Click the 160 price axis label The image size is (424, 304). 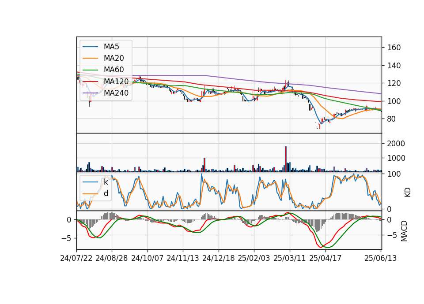[394, 48]
